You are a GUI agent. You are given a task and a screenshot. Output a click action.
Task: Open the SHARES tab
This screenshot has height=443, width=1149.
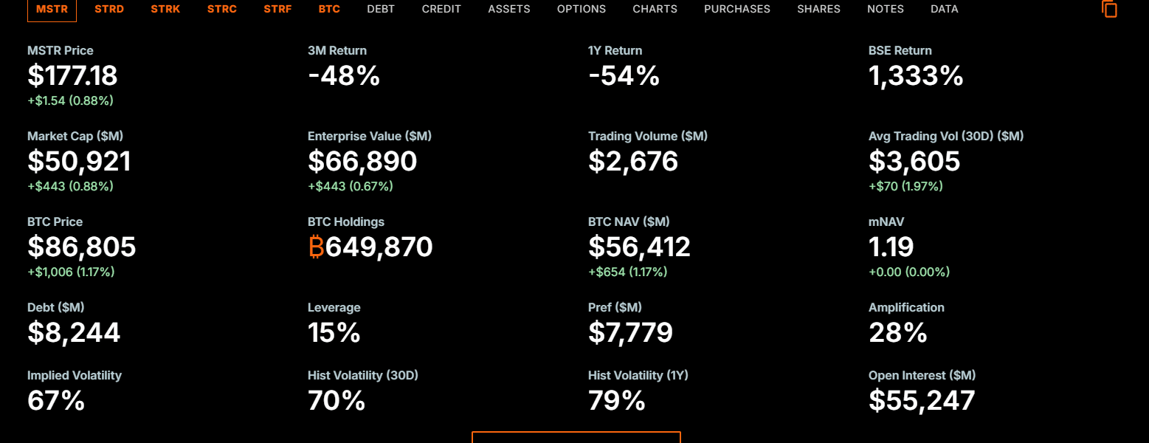coord(818,9)
